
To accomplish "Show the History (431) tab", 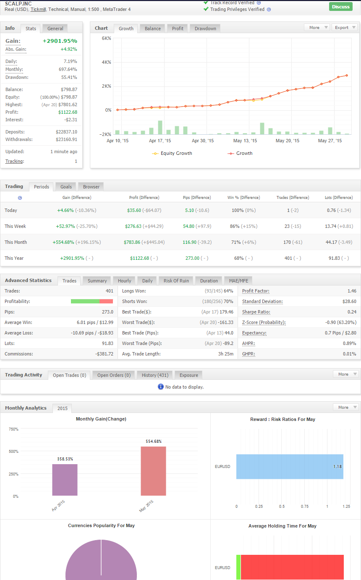I will coord(154,375).
